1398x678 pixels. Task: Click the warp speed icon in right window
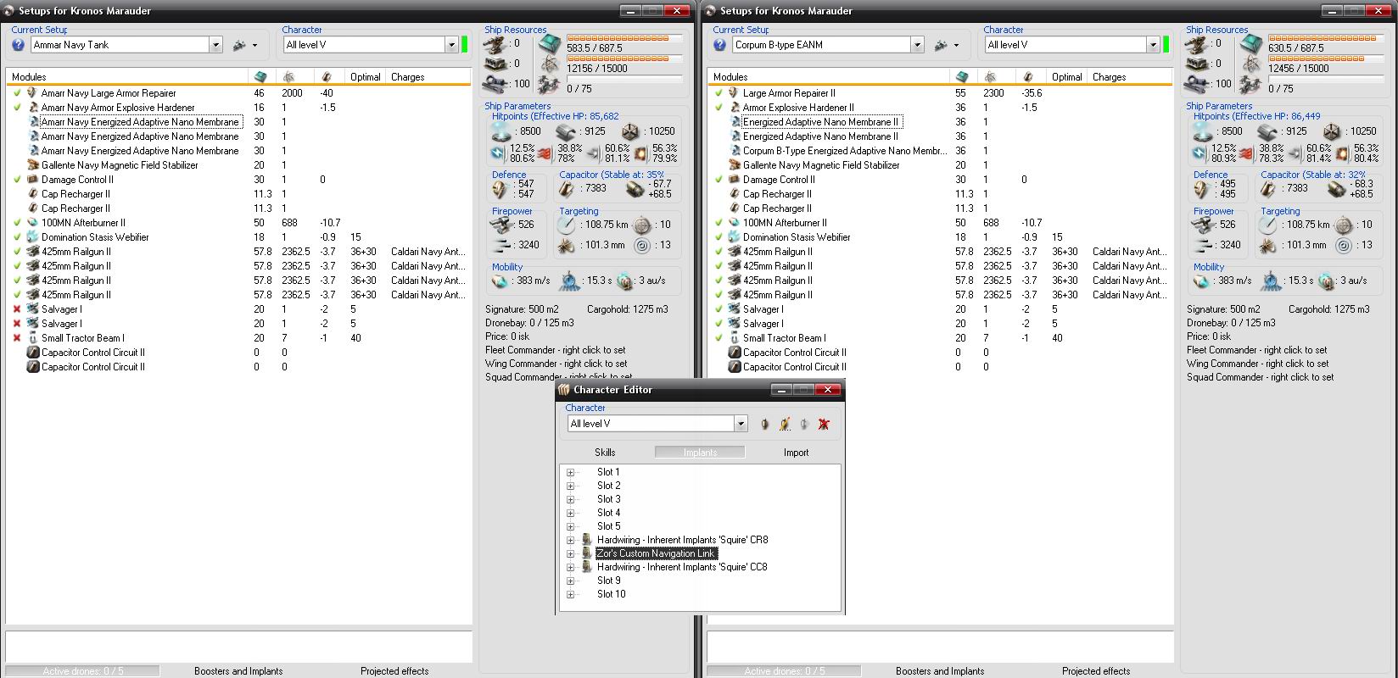(x=1327, y=281)
